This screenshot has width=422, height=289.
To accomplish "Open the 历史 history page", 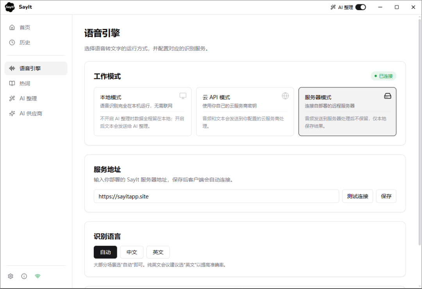I will coord(36,43).
